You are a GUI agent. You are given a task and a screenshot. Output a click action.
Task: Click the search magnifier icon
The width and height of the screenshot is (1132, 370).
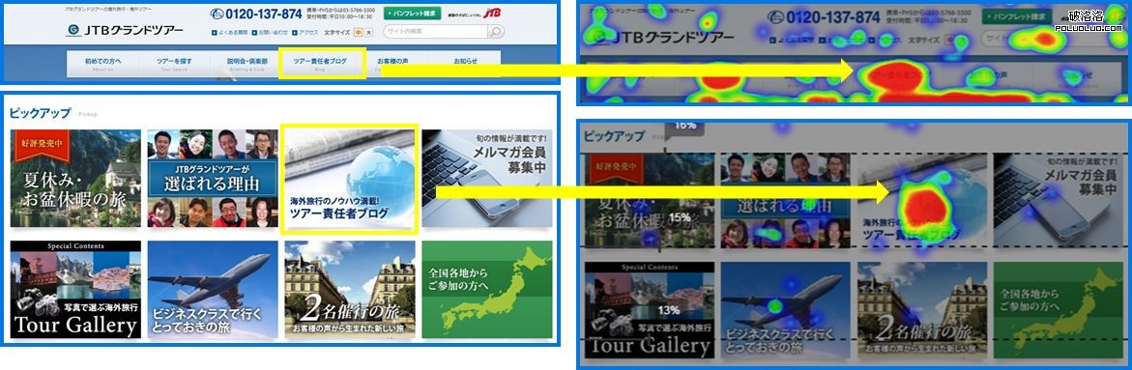tap(495, 32)
